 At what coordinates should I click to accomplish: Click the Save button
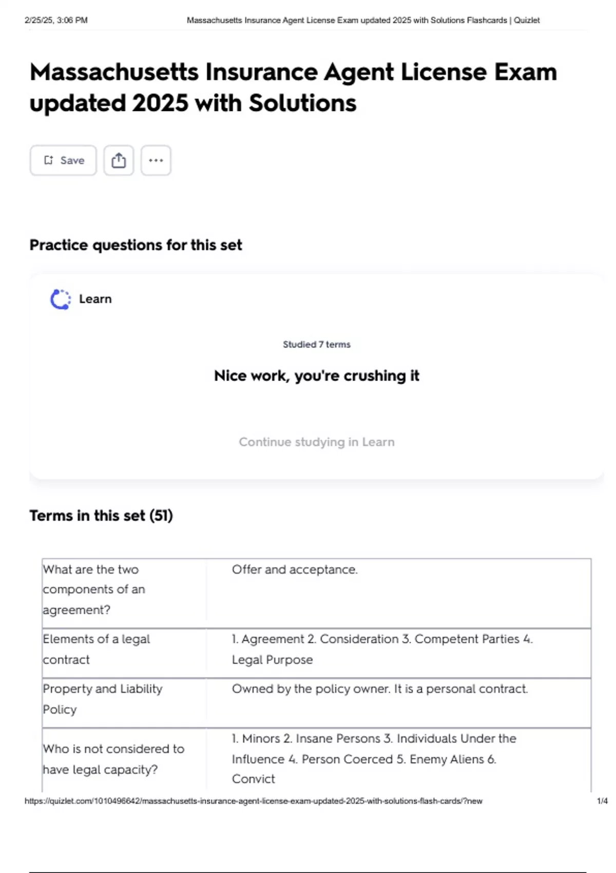point(63,160)
